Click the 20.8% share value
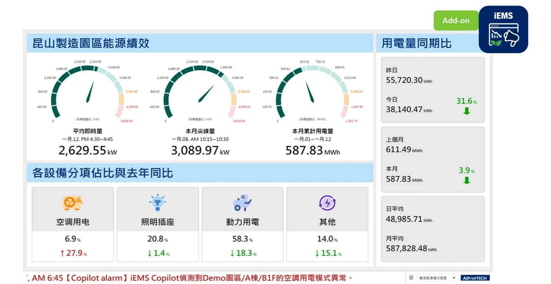The width and height of the screenshot is (551, 284). tap(158, 239)
